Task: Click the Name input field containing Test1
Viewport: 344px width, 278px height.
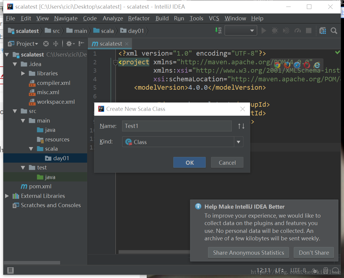Action: [177, 126]
